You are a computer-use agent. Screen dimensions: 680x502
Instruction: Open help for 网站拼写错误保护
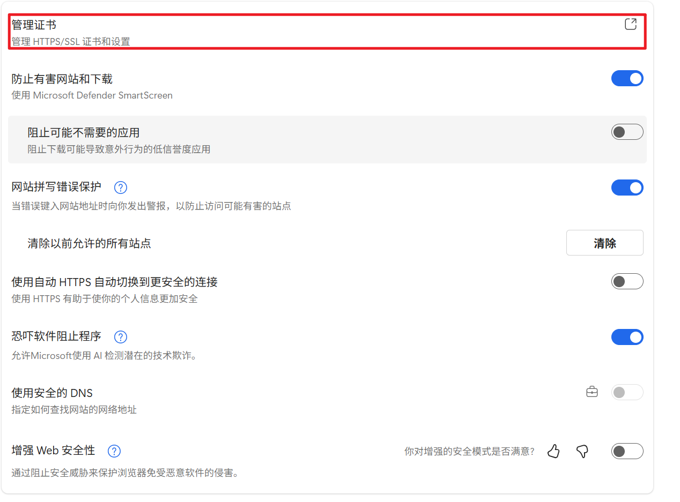tap(120, 188)
